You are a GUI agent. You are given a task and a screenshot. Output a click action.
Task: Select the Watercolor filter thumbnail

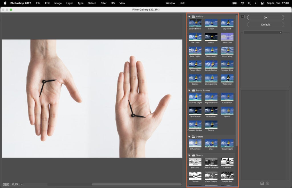pos(227,78)
